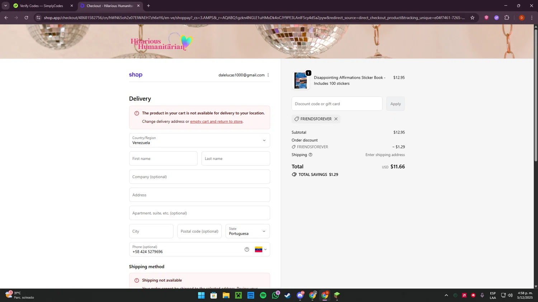
Task: Launch Minecraft creeper icon in taskbar
Action: point(239,295)
